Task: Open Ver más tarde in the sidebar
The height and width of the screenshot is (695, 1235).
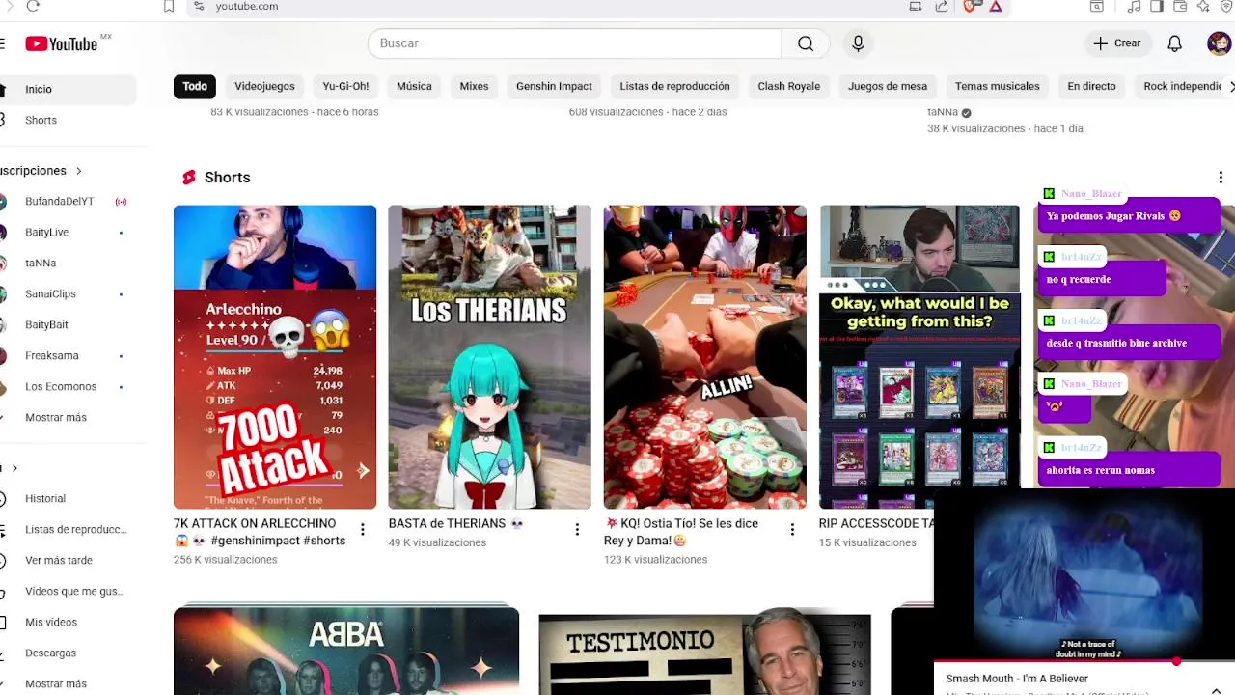Action: point(68,560)
